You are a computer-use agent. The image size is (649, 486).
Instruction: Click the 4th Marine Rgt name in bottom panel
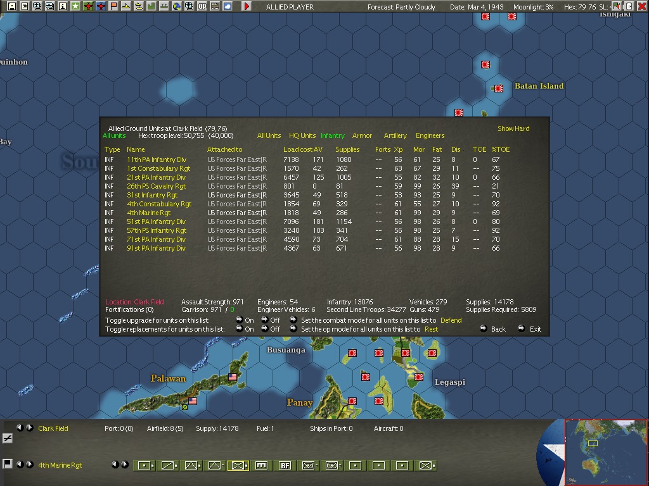pyautogui.click(x=60, y=465)
